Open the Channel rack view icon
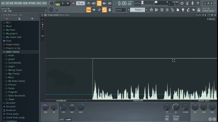Viewport: 218px width, 122px height. click(x=162, y=10)
